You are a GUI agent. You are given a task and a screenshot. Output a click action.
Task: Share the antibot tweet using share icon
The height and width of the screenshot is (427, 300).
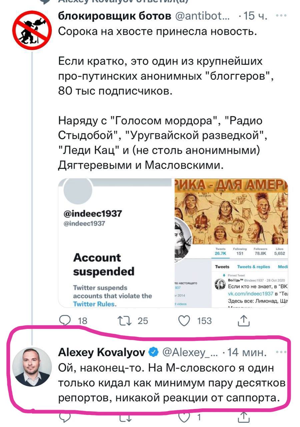point(244,321)
